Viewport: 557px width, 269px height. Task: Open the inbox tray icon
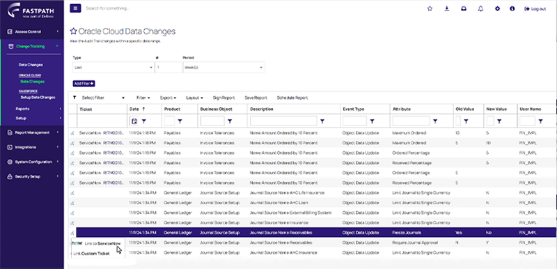pyautogui.click(x=464, y=8)
